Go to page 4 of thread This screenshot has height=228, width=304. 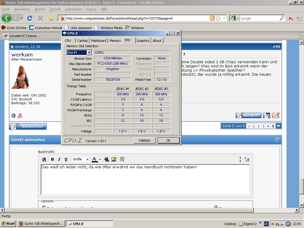point(268,126)
